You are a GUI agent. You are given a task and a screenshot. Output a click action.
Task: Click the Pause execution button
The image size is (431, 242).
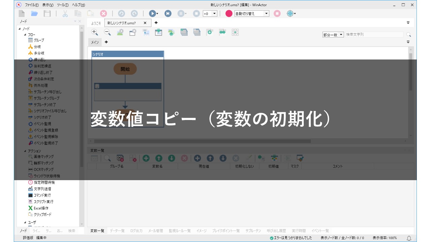181,13
